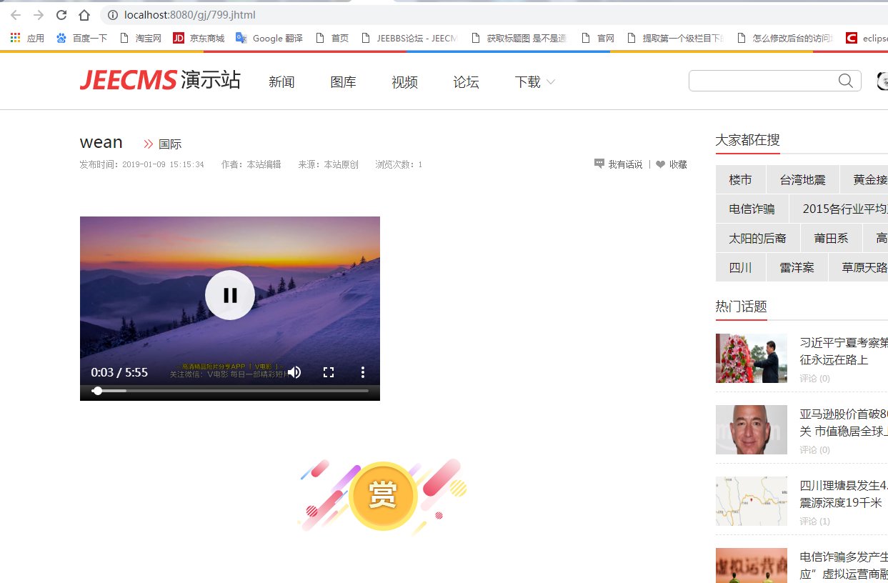Open thumbnail of 亚马逊股价 article
The image size is (888, 583).
(752, 429)
